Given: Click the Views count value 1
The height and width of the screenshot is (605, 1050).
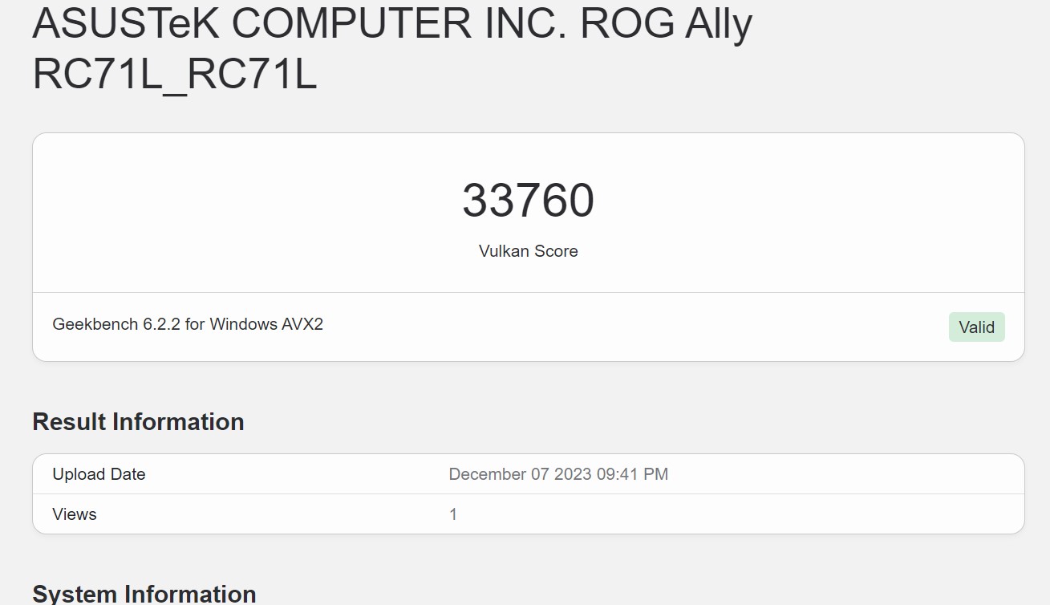Looking at the screenshot, I should (x=453, y=514).
